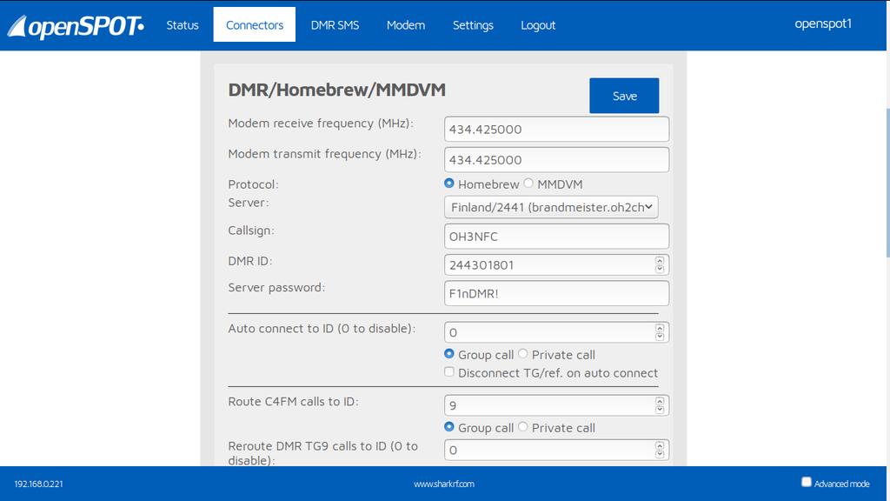This screenshot has width=890, height=501.
Task: Toggle the Advanced mode checkbox
Action: pyautogui.click(x=806, y=482)
